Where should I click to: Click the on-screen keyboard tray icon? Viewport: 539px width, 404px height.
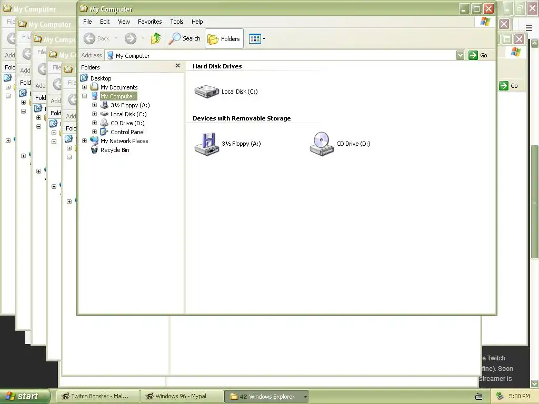pos(478,397)
